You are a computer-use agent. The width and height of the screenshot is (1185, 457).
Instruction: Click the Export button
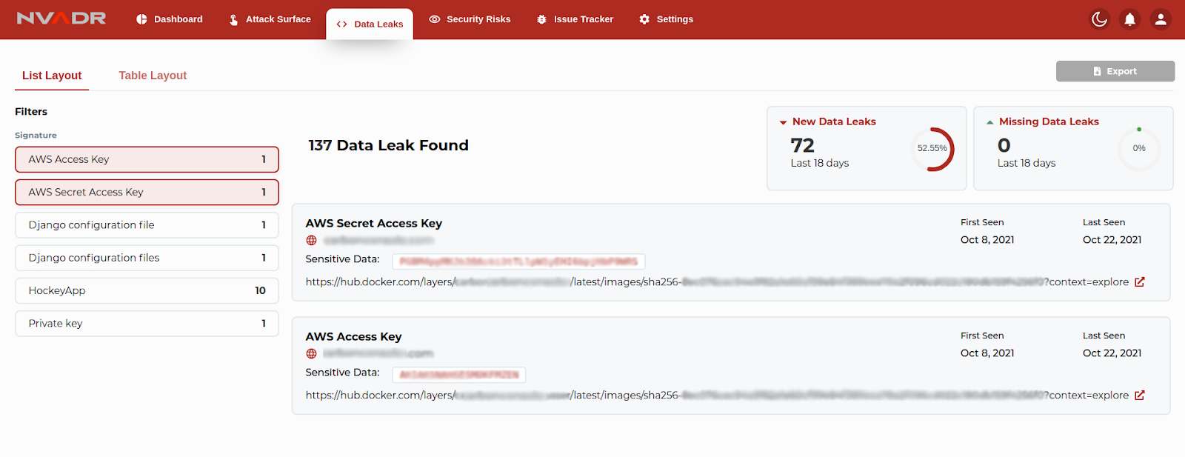pos(1115,71)
